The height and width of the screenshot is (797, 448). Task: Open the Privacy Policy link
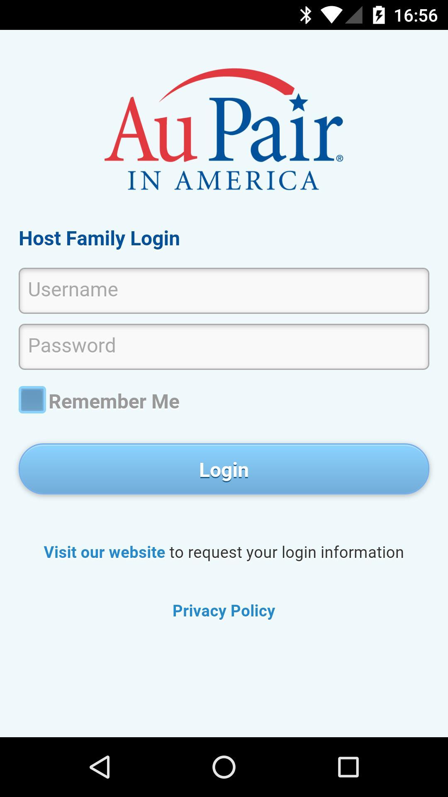[x=224, y=611]
